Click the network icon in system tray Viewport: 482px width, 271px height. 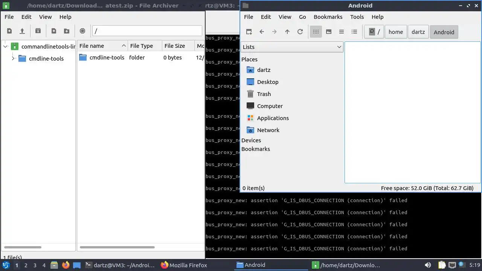452,265
